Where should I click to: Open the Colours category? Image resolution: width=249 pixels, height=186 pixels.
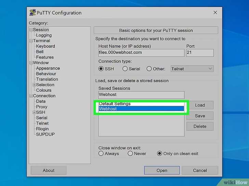44,90
